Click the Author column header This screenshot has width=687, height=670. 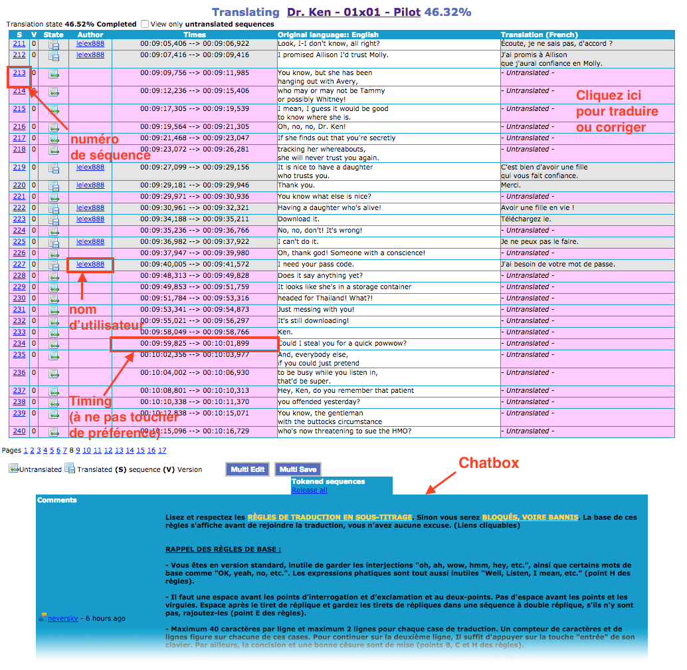(x=90, y=35)
